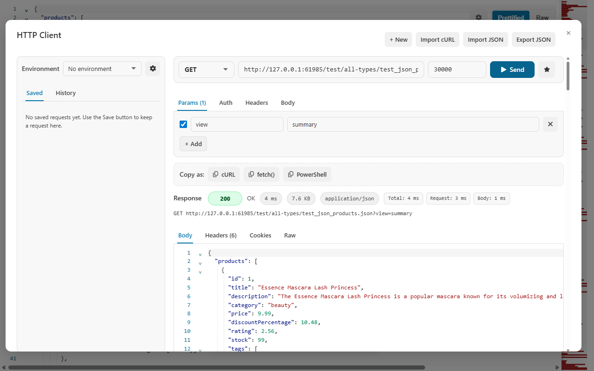
Task: Switch to the Saved tab
Action: (x=34, y=93)
